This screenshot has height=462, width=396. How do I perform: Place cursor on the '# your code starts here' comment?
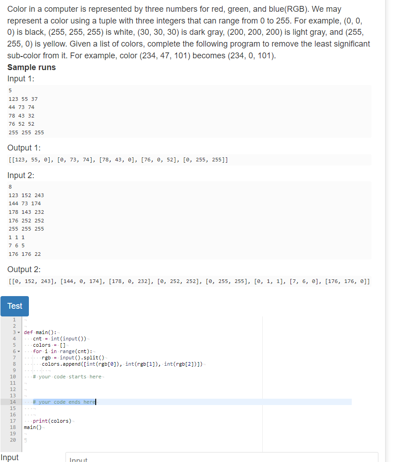click(x=68, y=377)
